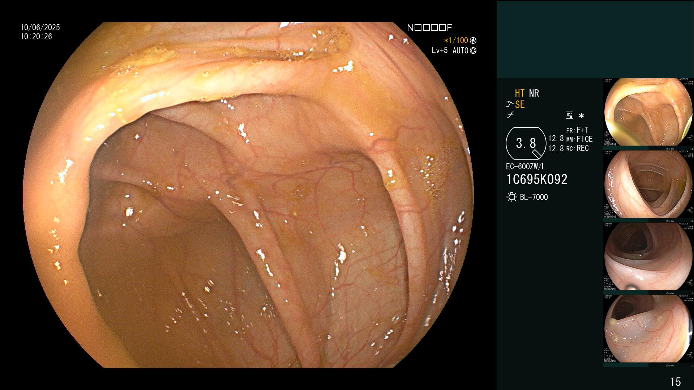Select the HT indicator

pyautogui.click(x=520, y=93)
